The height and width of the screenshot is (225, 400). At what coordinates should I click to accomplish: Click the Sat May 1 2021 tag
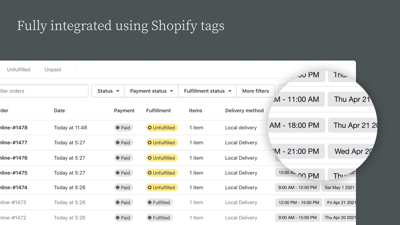pos(339,187)
